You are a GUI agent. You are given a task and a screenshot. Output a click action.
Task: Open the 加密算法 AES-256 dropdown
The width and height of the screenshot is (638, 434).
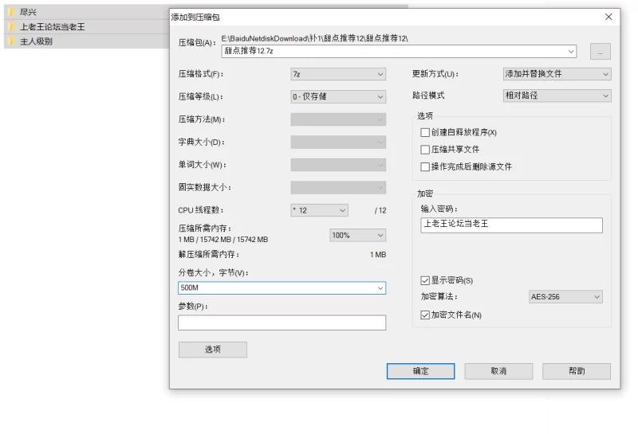pyautogui.click(x=565, y=297)
